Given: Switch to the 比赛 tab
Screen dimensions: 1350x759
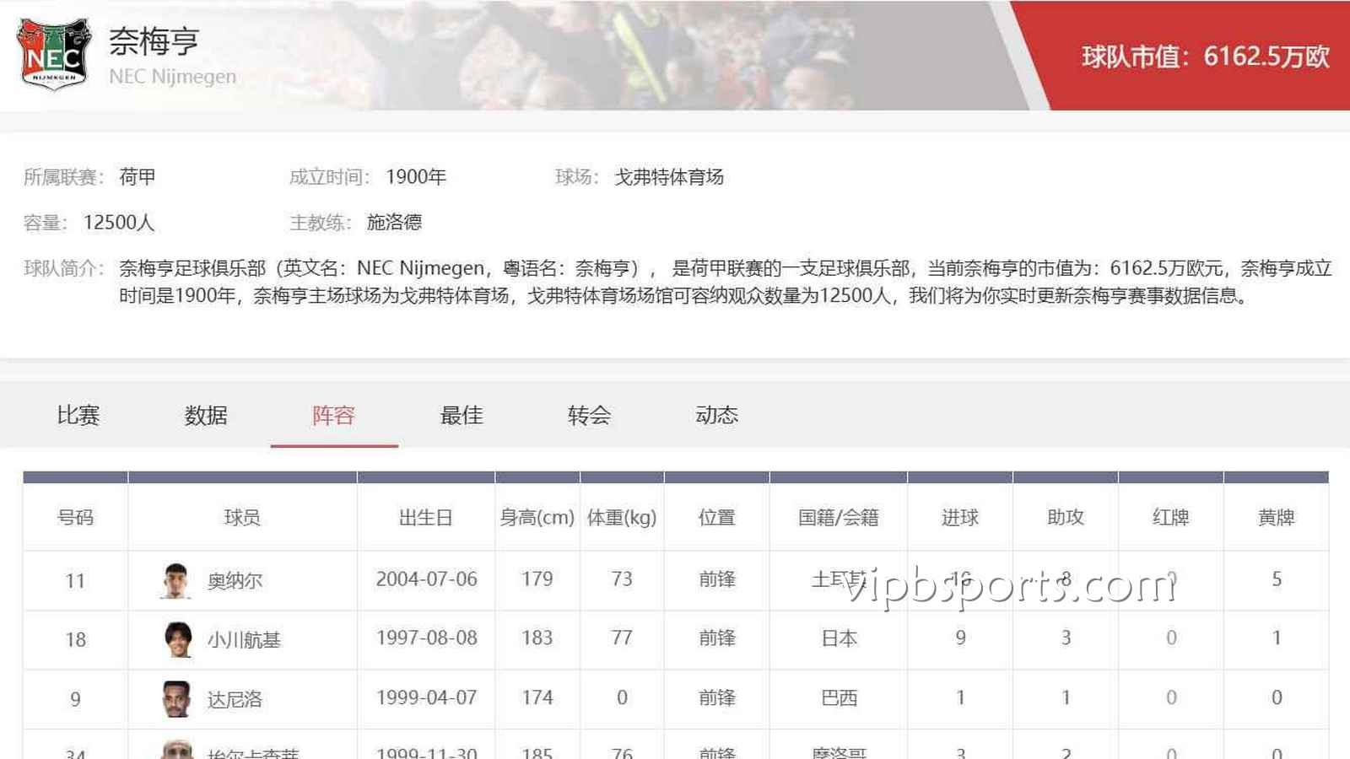Looking at the screenshot, I should [x=78, y=415].
